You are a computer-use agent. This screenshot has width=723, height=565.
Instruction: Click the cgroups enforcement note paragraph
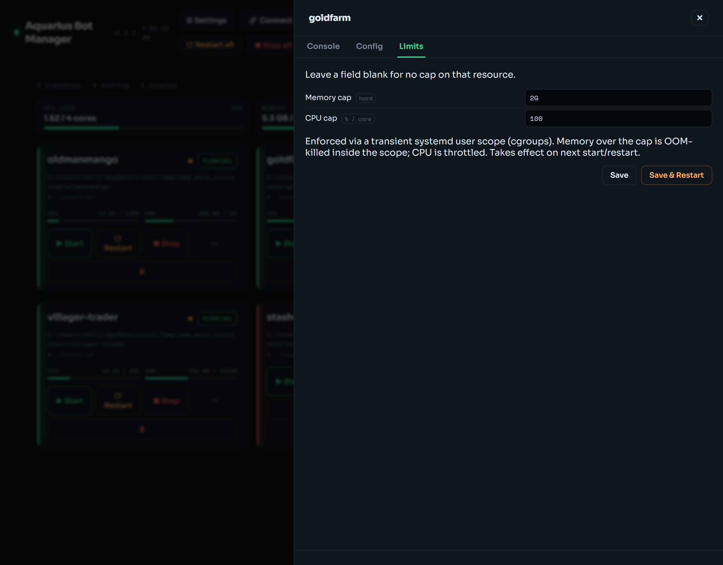click(498, 147)
